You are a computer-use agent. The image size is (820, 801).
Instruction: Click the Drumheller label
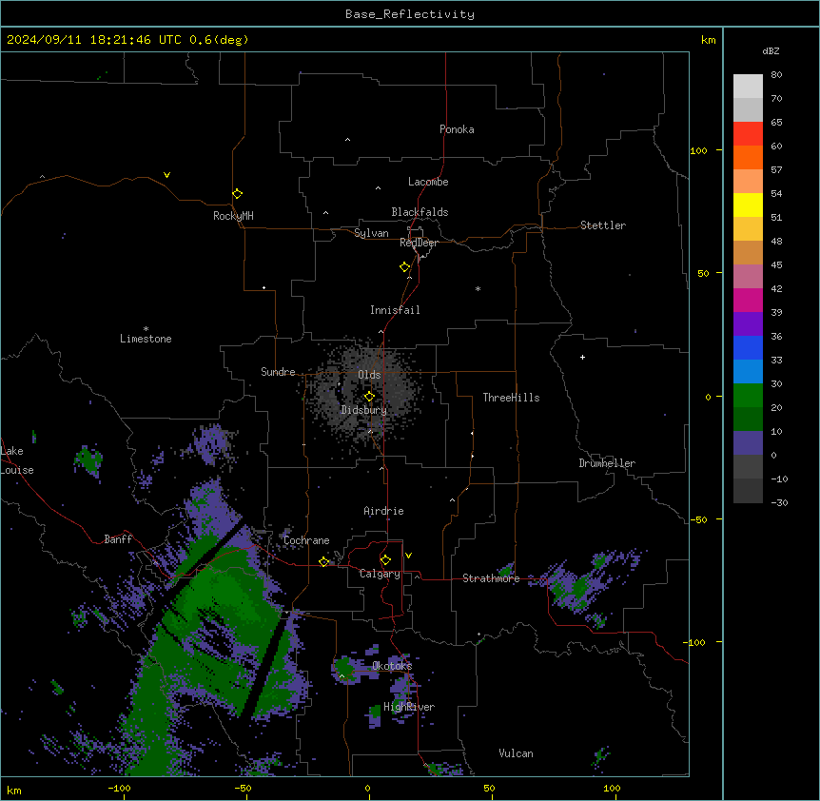click(607, 463)
